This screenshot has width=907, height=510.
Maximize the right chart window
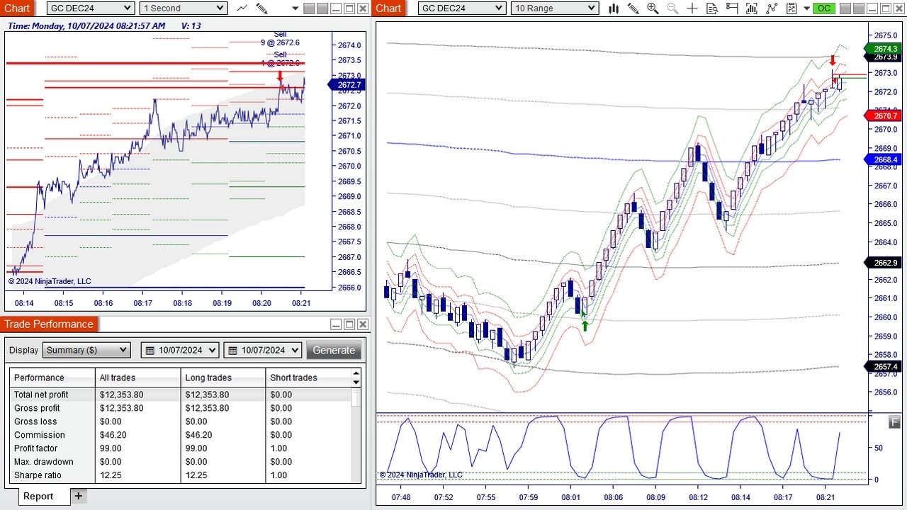(886, 8)
